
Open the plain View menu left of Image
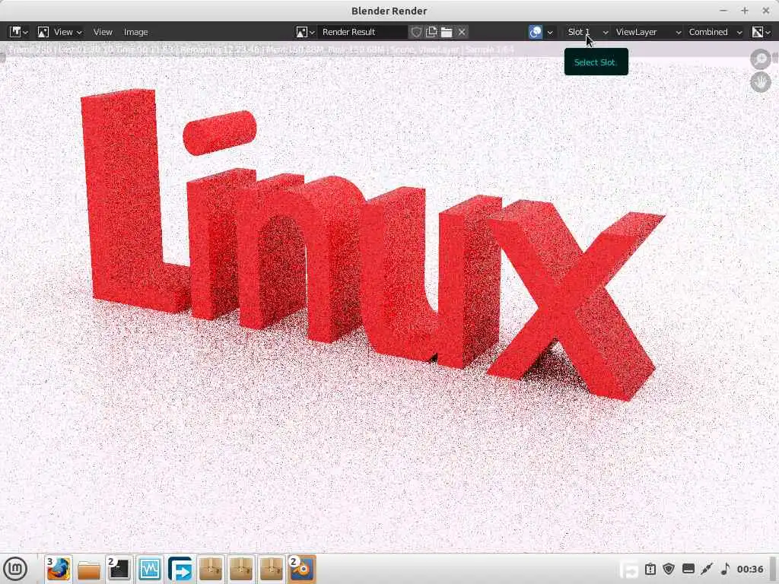[x=103, y=32]
